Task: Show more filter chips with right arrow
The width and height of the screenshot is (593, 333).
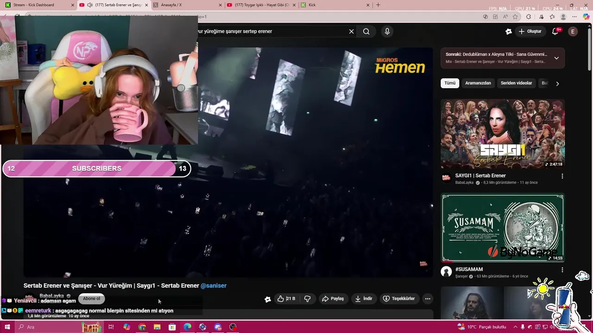Action: click(557, 84)
